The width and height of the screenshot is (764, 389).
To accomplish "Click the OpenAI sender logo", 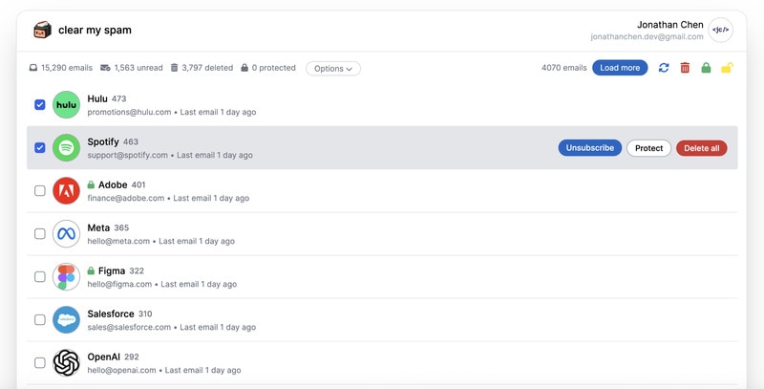I will [66, 363].
